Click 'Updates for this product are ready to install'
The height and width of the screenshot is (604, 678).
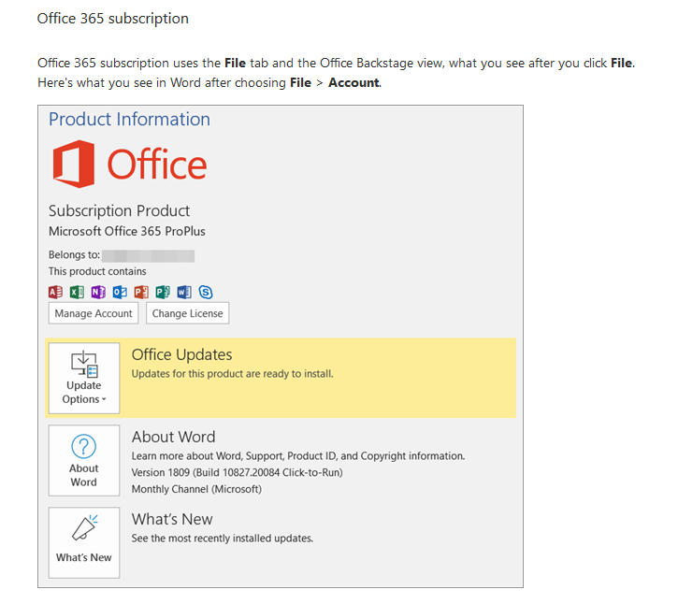tap(233, 374)
